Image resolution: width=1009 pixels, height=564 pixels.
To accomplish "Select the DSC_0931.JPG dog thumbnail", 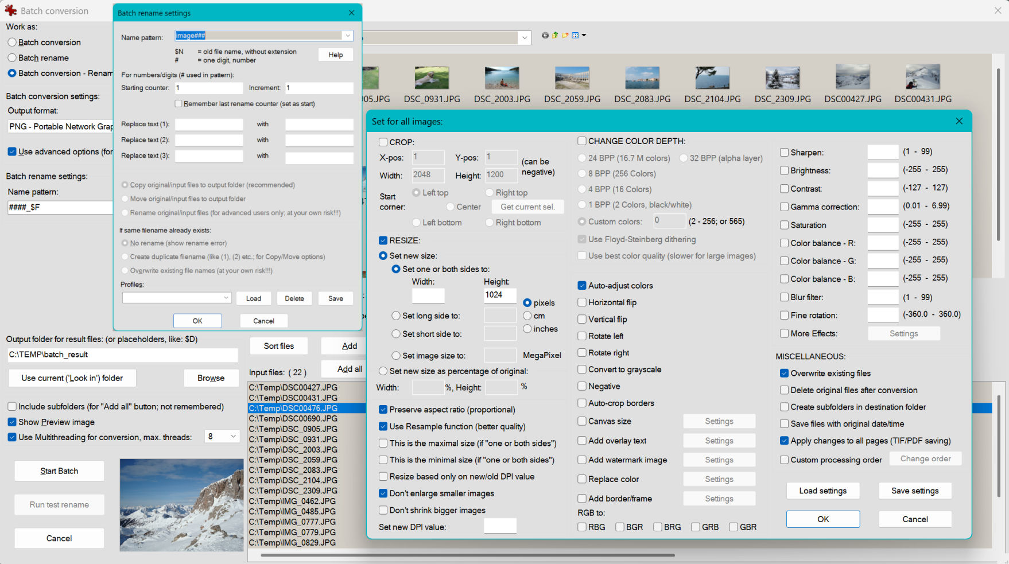I will coord(432,78).
